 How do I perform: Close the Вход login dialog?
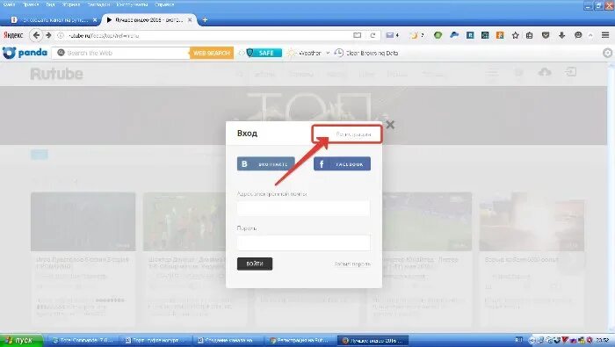coord(390,125)
